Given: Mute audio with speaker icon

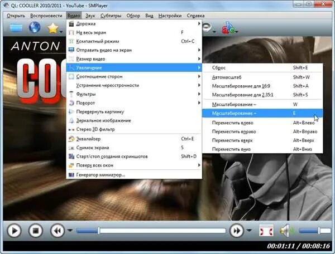Looking at the screenshot, I should [x=287, y=231].
